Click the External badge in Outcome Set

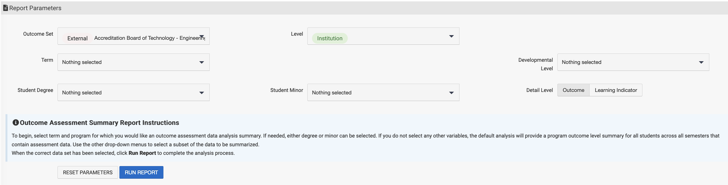[77, 38]
